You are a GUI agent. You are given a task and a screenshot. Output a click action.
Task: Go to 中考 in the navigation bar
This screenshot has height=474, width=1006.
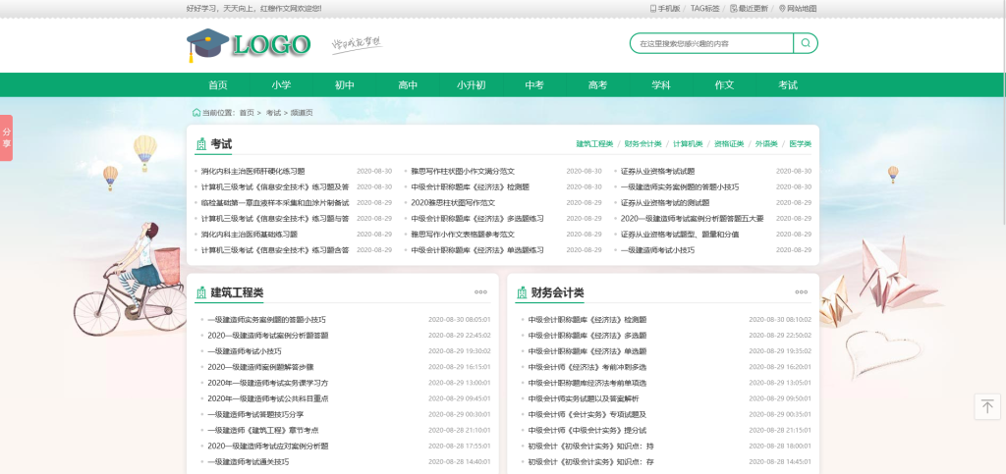(534, 85)
